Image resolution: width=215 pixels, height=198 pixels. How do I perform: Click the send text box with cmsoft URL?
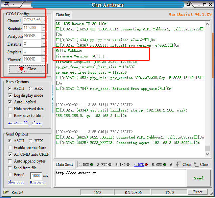(120, 178)
